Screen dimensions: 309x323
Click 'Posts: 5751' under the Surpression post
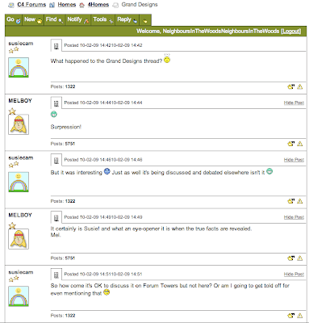(63, 144)
